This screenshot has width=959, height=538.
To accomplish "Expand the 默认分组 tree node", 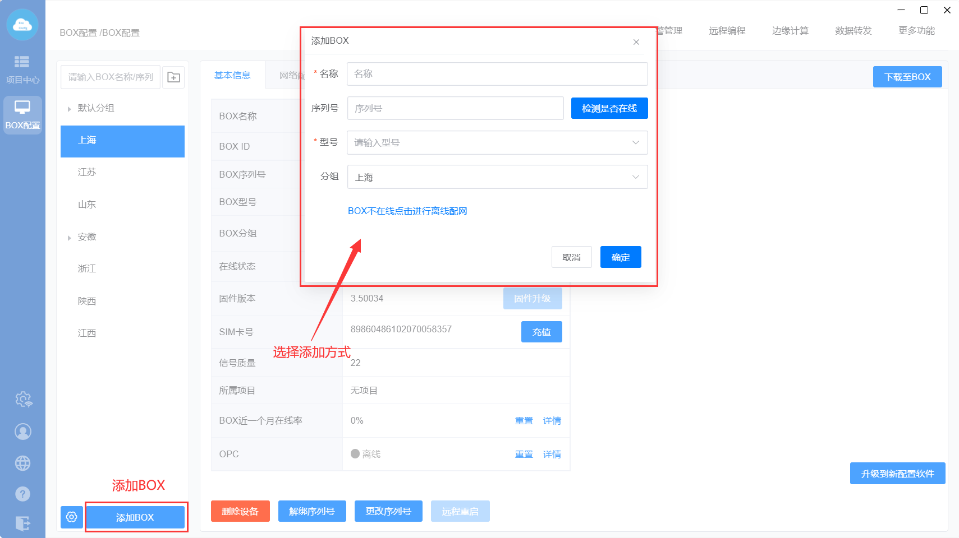I will coord(70,109).
